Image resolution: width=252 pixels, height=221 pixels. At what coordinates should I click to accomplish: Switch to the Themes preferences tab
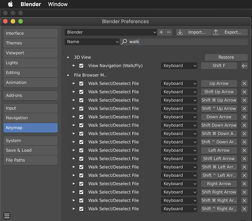[x=31, y=43]
